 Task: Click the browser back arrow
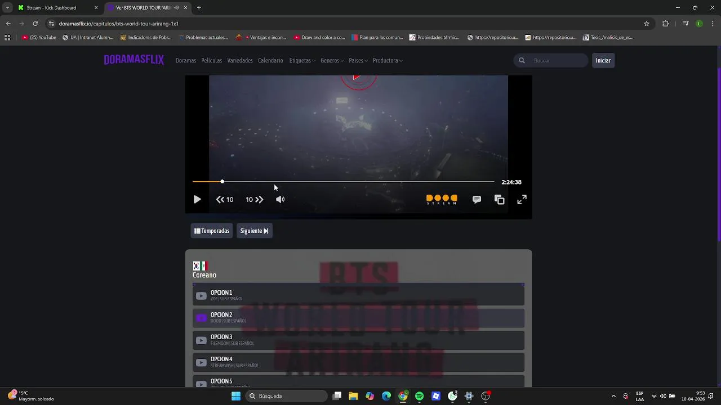[8, 24]
